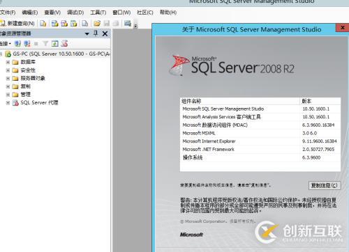Viewport: 349px width, 252px height.
Task: Toggle auto-hide pin on Object Explorer
Action: (96, 33)
